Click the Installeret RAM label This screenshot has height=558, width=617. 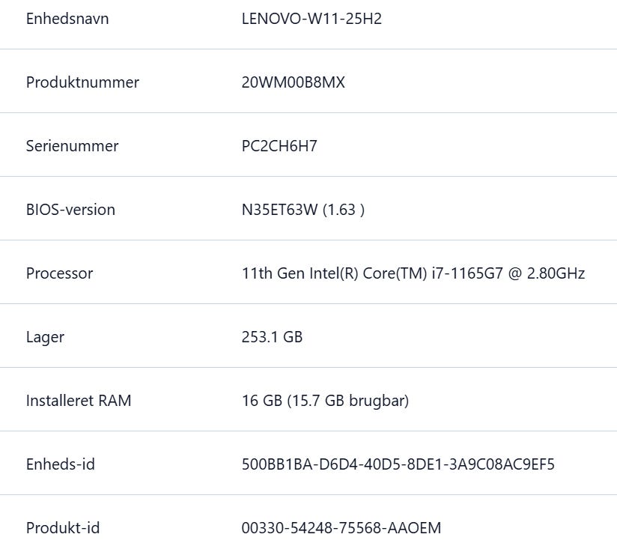tap(79, 401)
